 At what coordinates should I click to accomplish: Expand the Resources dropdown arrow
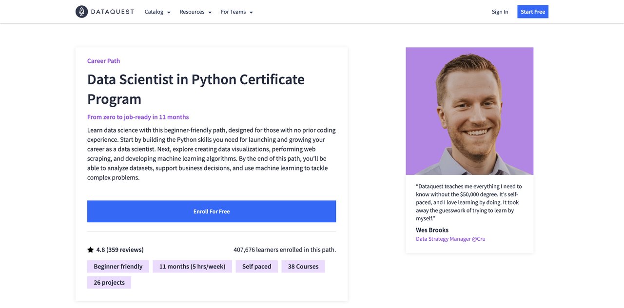210,12
